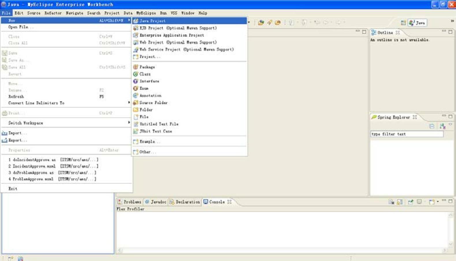The width and height of the screenshot is (456, 261).
Task: Toggle Console scroll lock icon
Action: click(400, 202)
